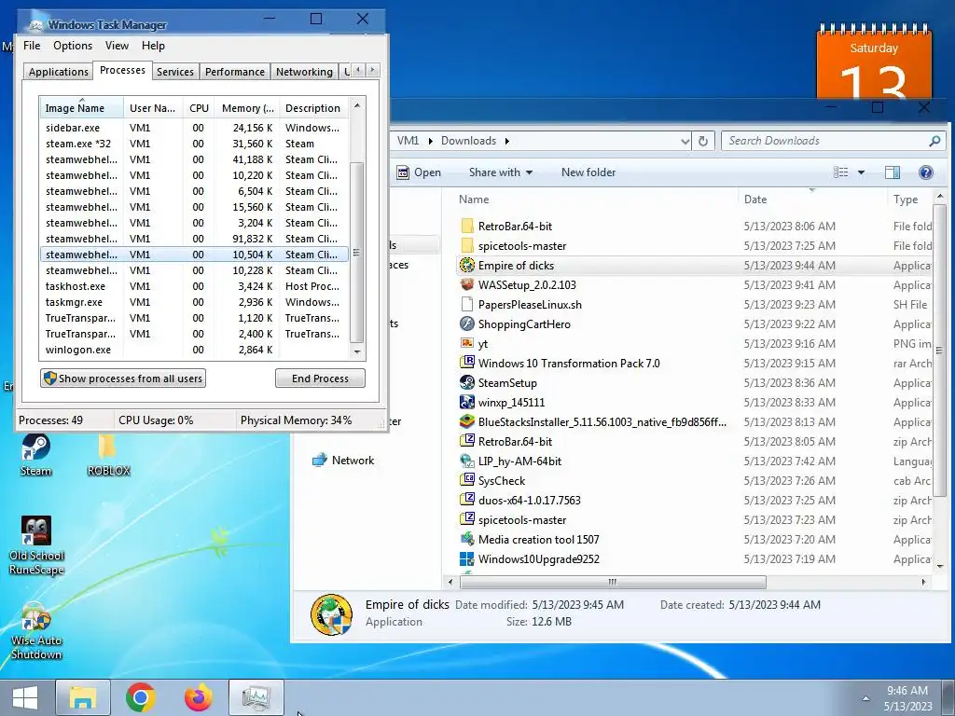The image size is (955, 716).
Task: Open the Help menu in Task Manager
Action: (153, 46)
